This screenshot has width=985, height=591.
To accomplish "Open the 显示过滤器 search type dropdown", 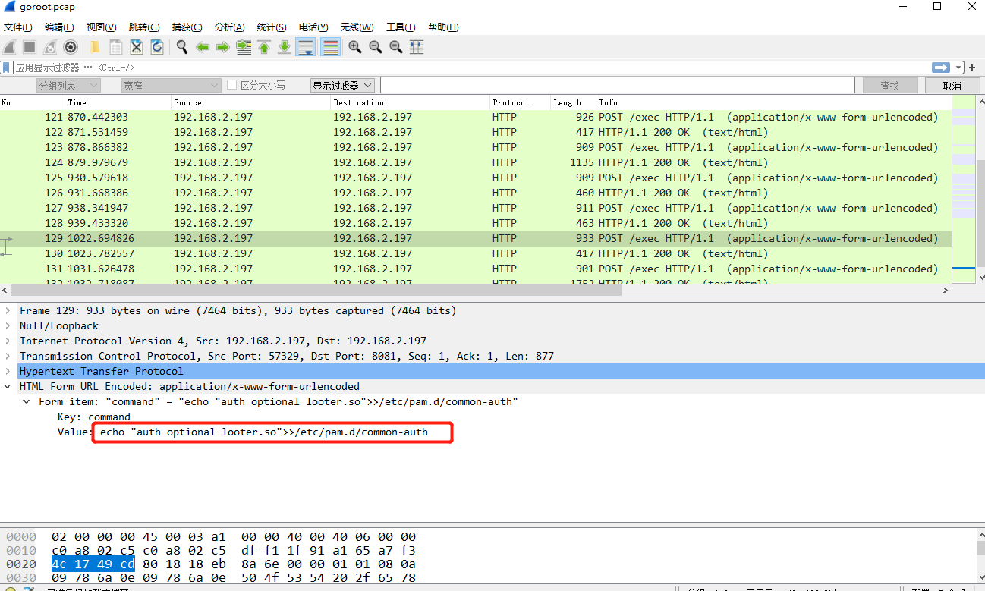I will tap(342, 86).
